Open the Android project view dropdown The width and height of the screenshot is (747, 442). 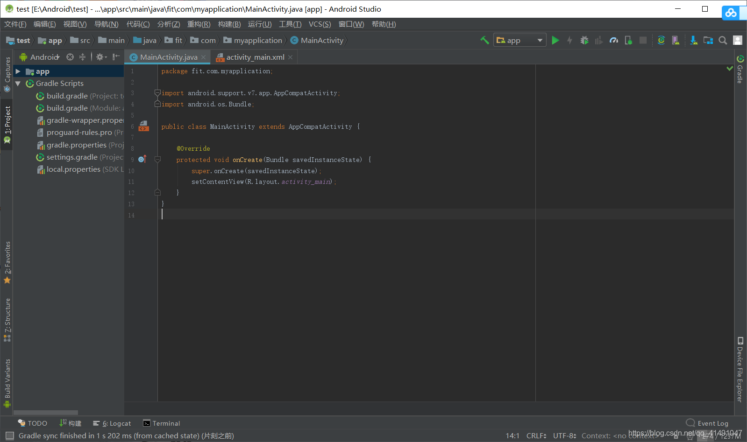pyautogui.click(x=40, y=57)
